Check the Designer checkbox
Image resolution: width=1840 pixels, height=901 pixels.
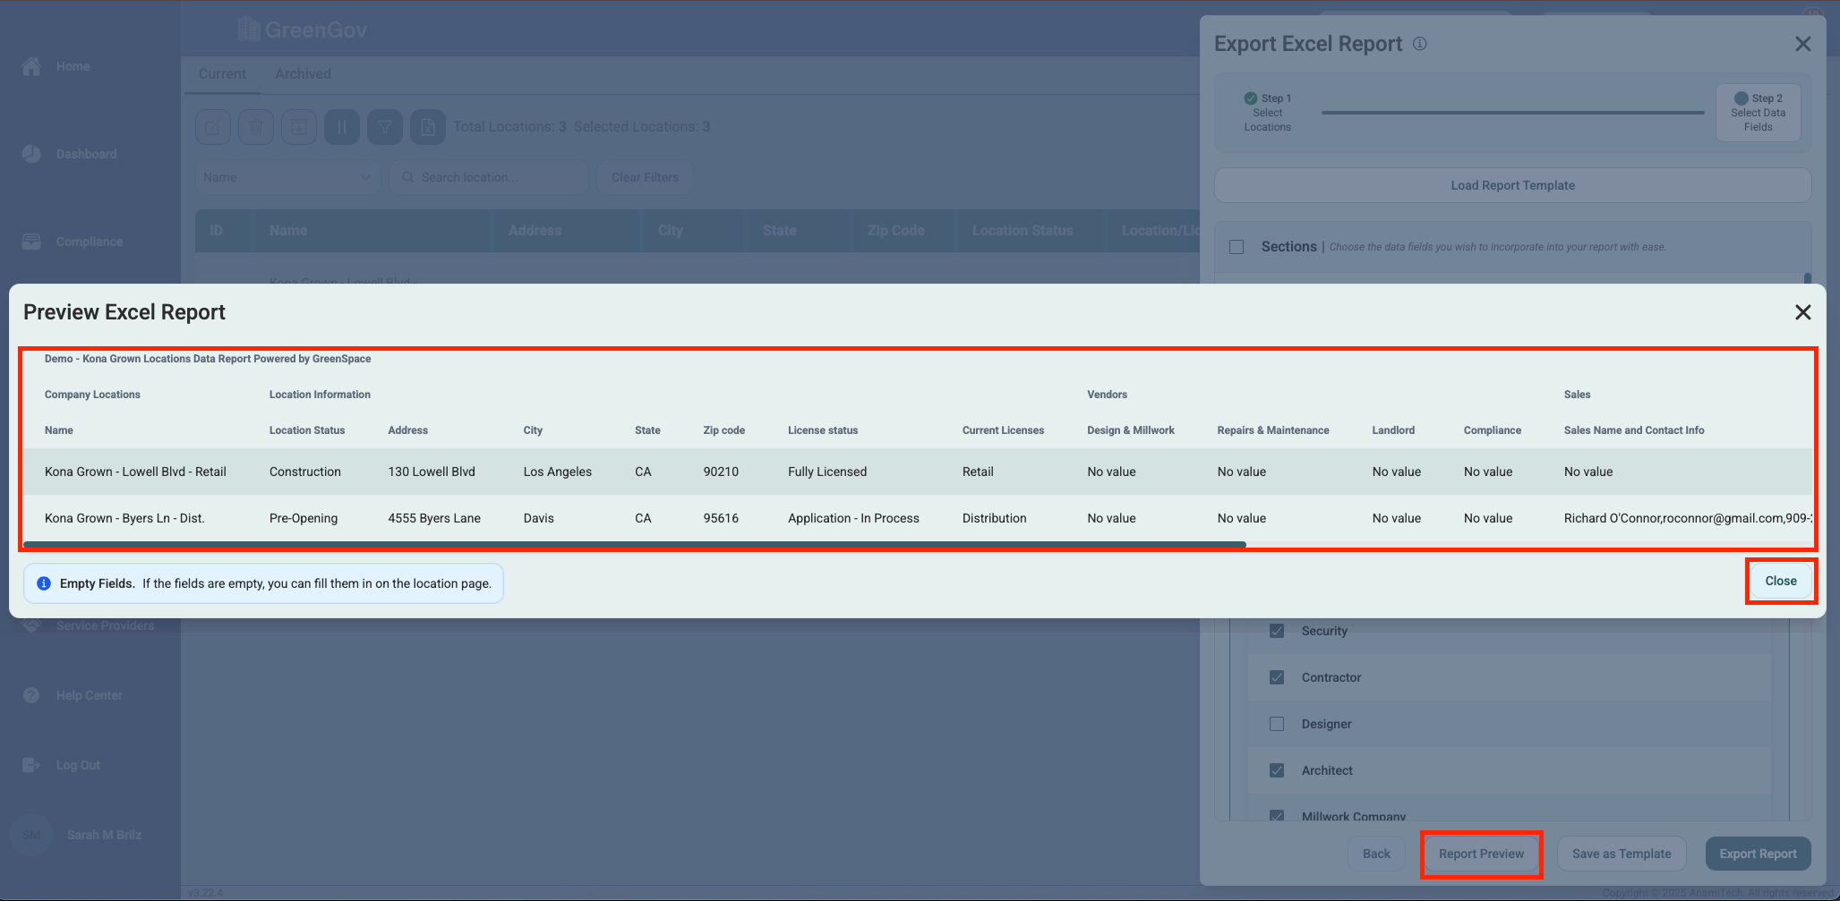pos(1277,724)
